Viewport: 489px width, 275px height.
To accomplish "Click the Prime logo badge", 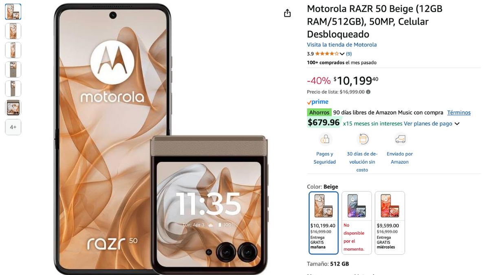I will pos(318,102).
